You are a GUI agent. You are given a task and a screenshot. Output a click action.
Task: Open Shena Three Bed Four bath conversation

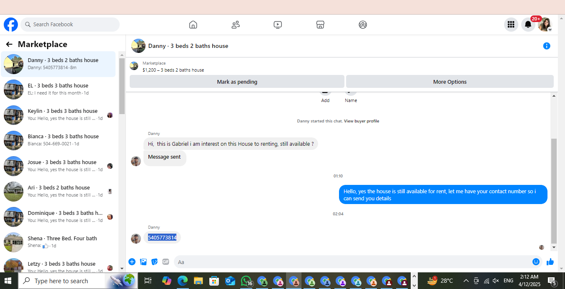[x=58, y=242]
